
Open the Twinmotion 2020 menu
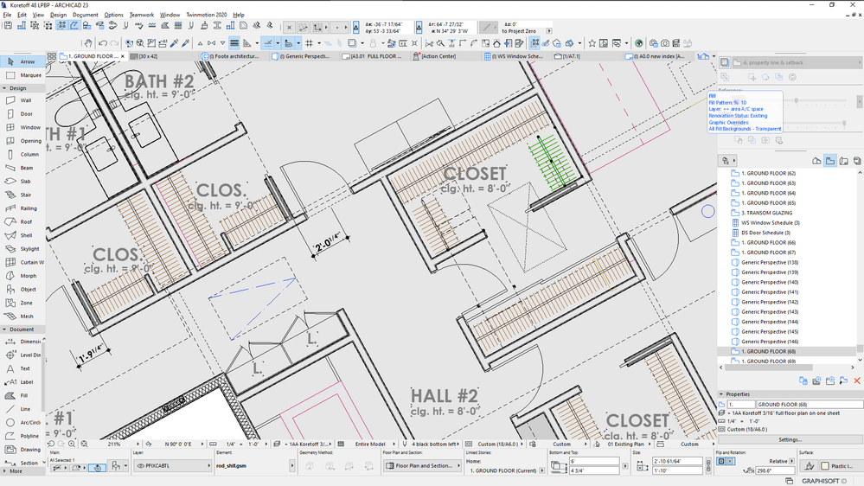(x=206, y=15)
